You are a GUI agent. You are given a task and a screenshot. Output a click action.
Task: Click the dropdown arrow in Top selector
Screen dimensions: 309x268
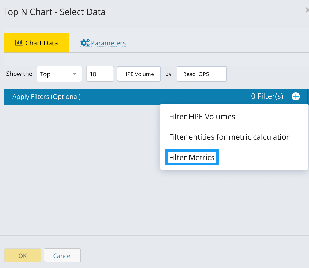coord(74,74)
